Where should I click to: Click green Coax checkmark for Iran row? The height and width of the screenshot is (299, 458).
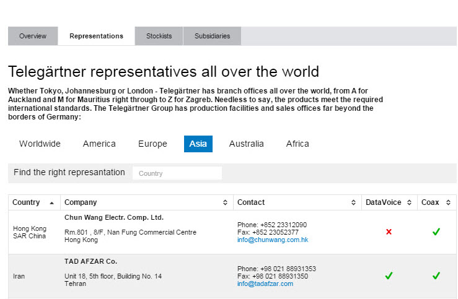pos(436,275)
